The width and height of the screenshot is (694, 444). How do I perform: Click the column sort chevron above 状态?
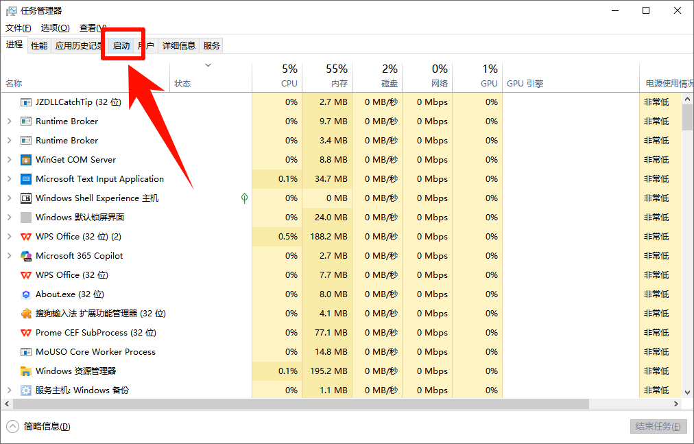(x=208, y=66)
